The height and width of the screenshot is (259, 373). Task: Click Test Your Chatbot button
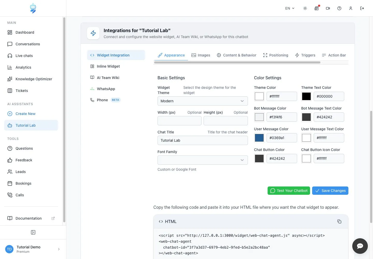pos(289,191)
